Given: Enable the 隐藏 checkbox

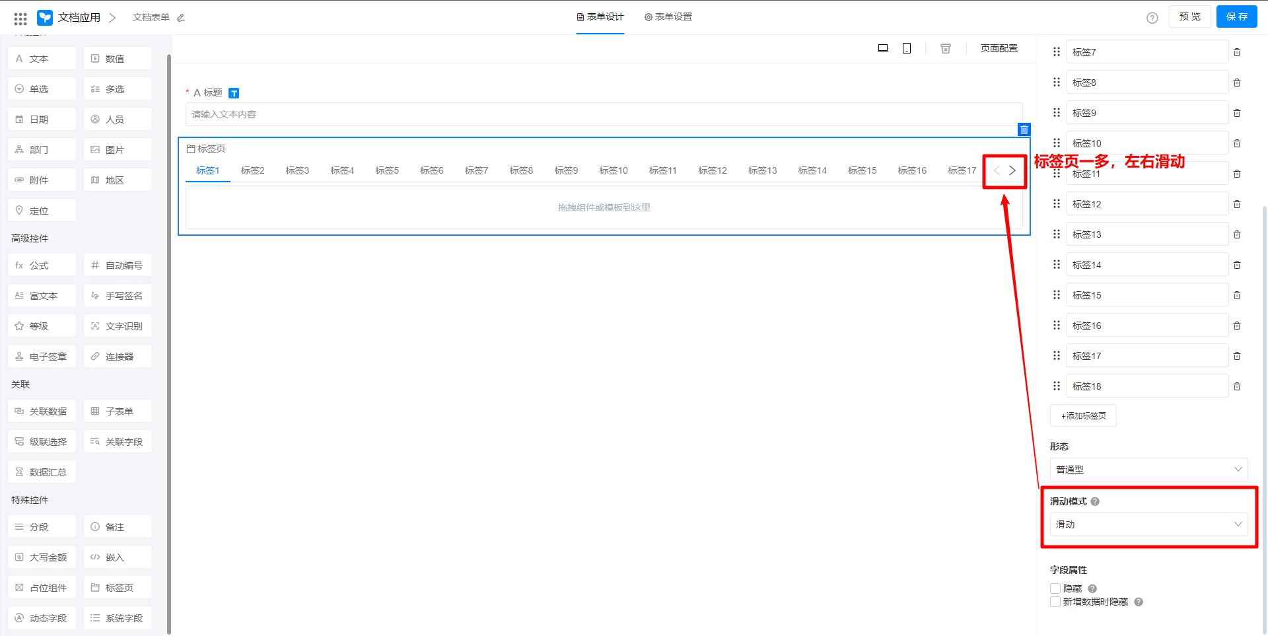Looking at the screenshot, I should click(x=1055, y=588).
